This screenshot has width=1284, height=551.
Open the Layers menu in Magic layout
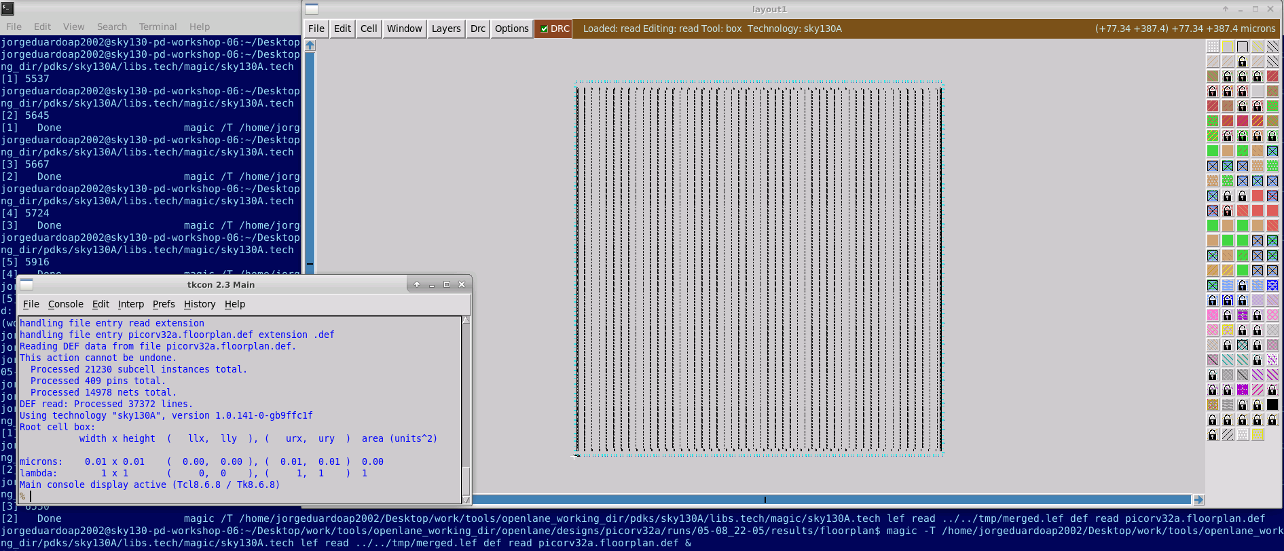[x=446, y=28]
